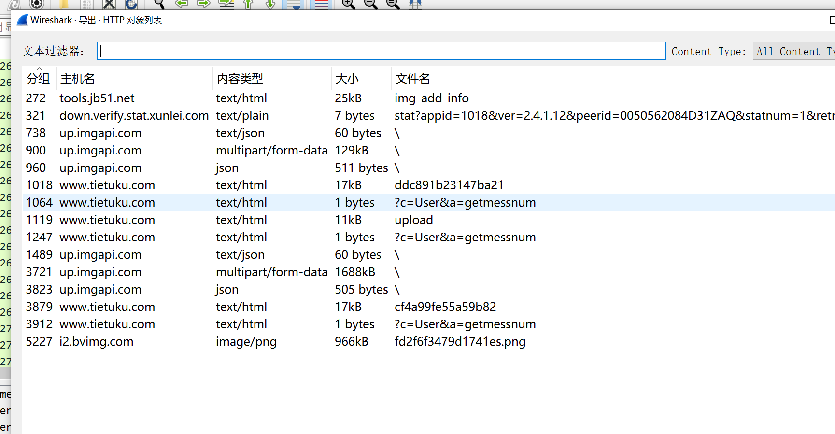Sort by the 大小 column header
This screenshot has width=835, height=434.
tap(361, 79)
